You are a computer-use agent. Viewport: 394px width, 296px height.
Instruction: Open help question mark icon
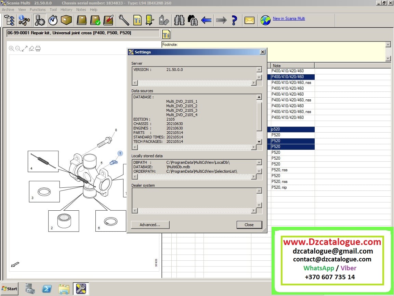[234, 20]
